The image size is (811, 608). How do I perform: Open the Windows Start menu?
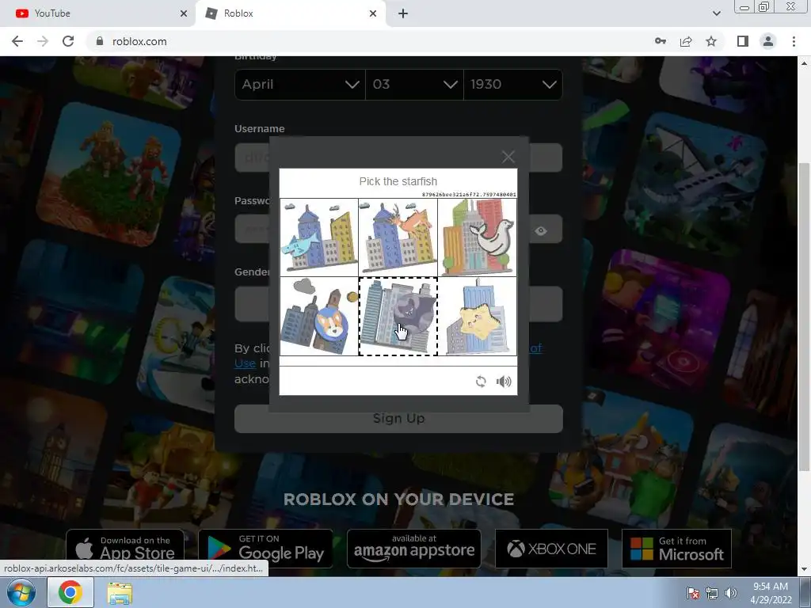pyautogui.click(x=21, y=592)
